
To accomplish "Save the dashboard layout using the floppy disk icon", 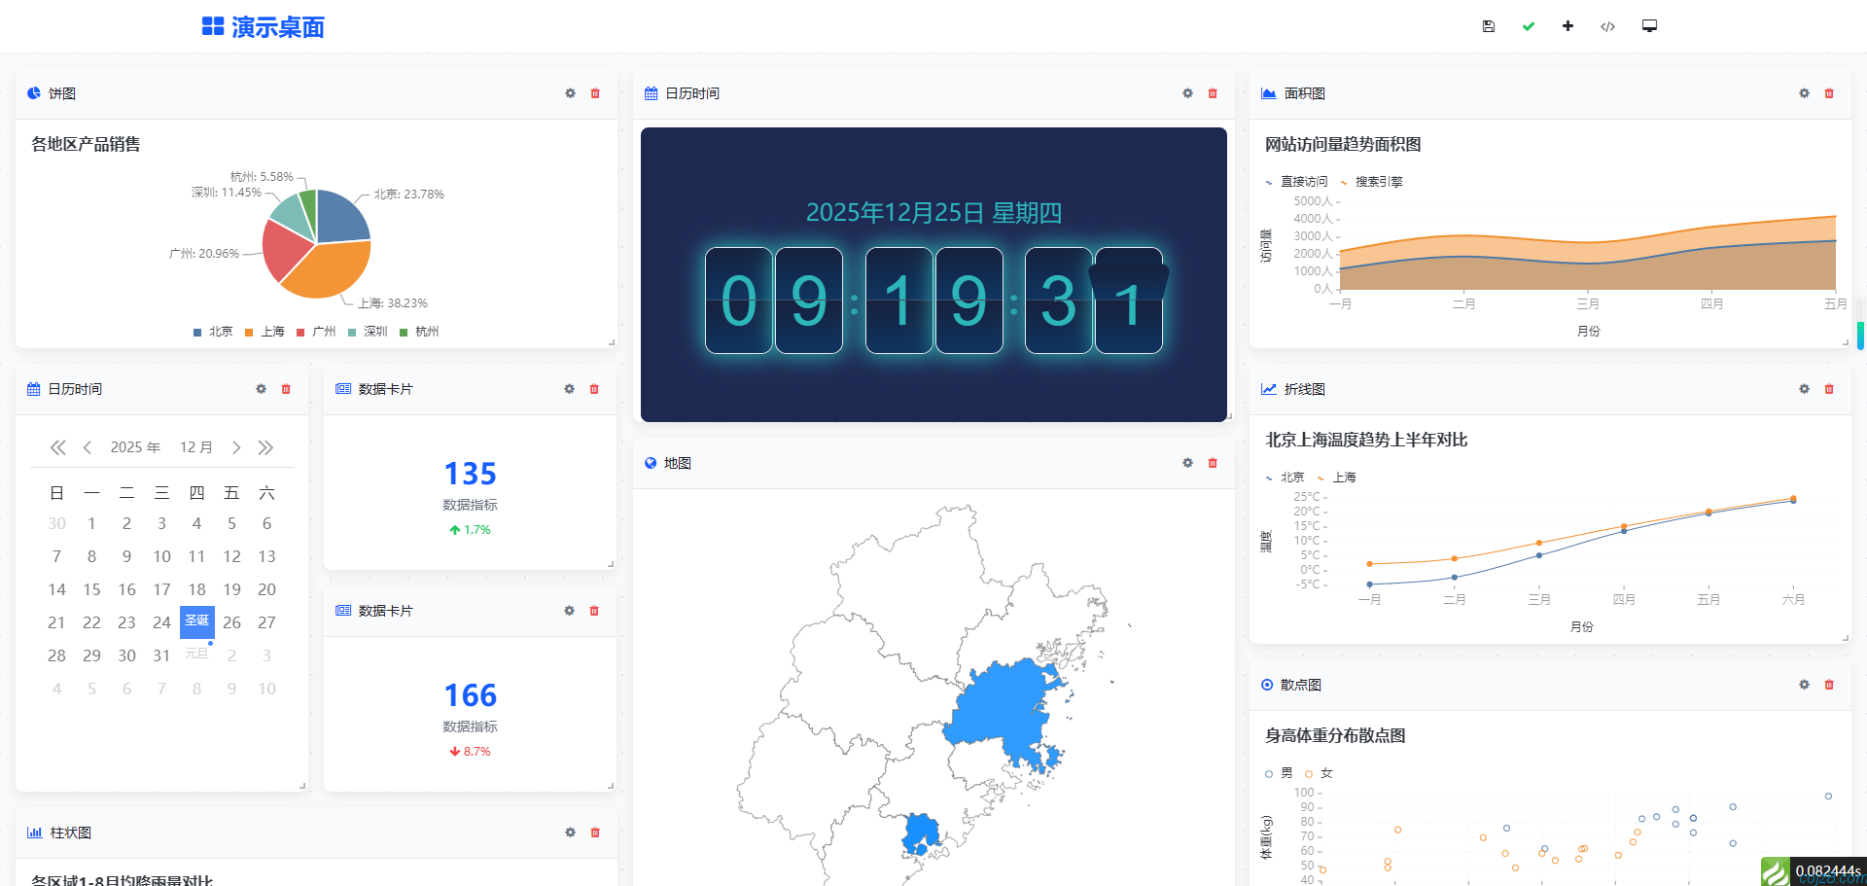I will pyautogui.click(x=1488, y=26).
